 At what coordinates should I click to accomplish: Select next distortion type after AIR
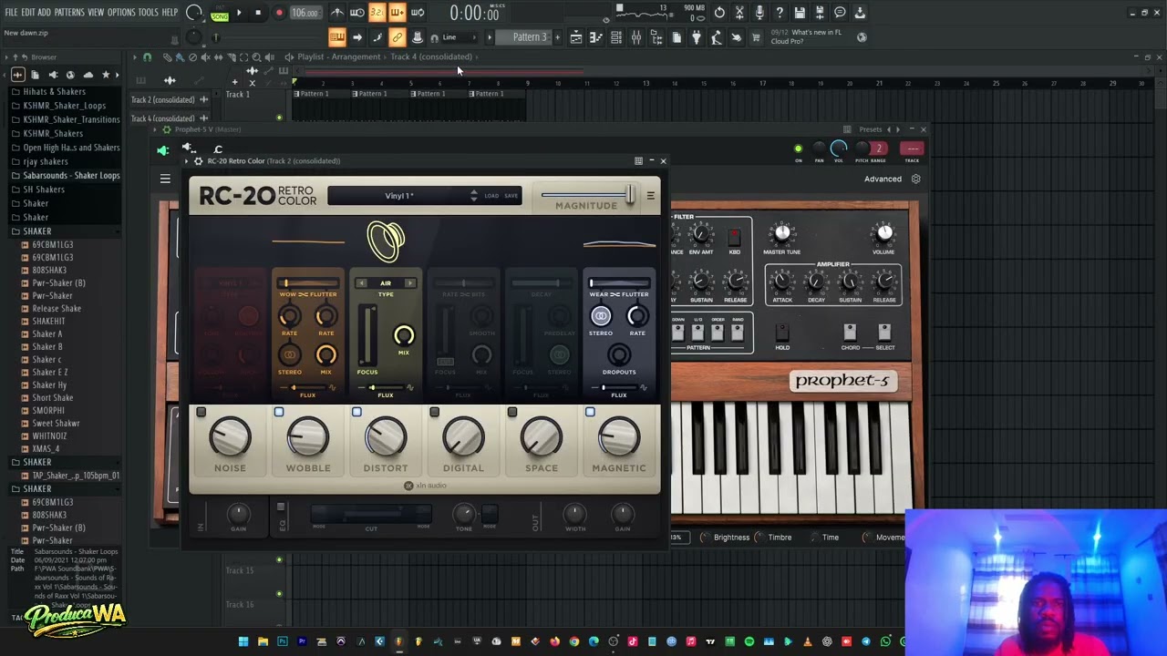[x=409, y=283]
